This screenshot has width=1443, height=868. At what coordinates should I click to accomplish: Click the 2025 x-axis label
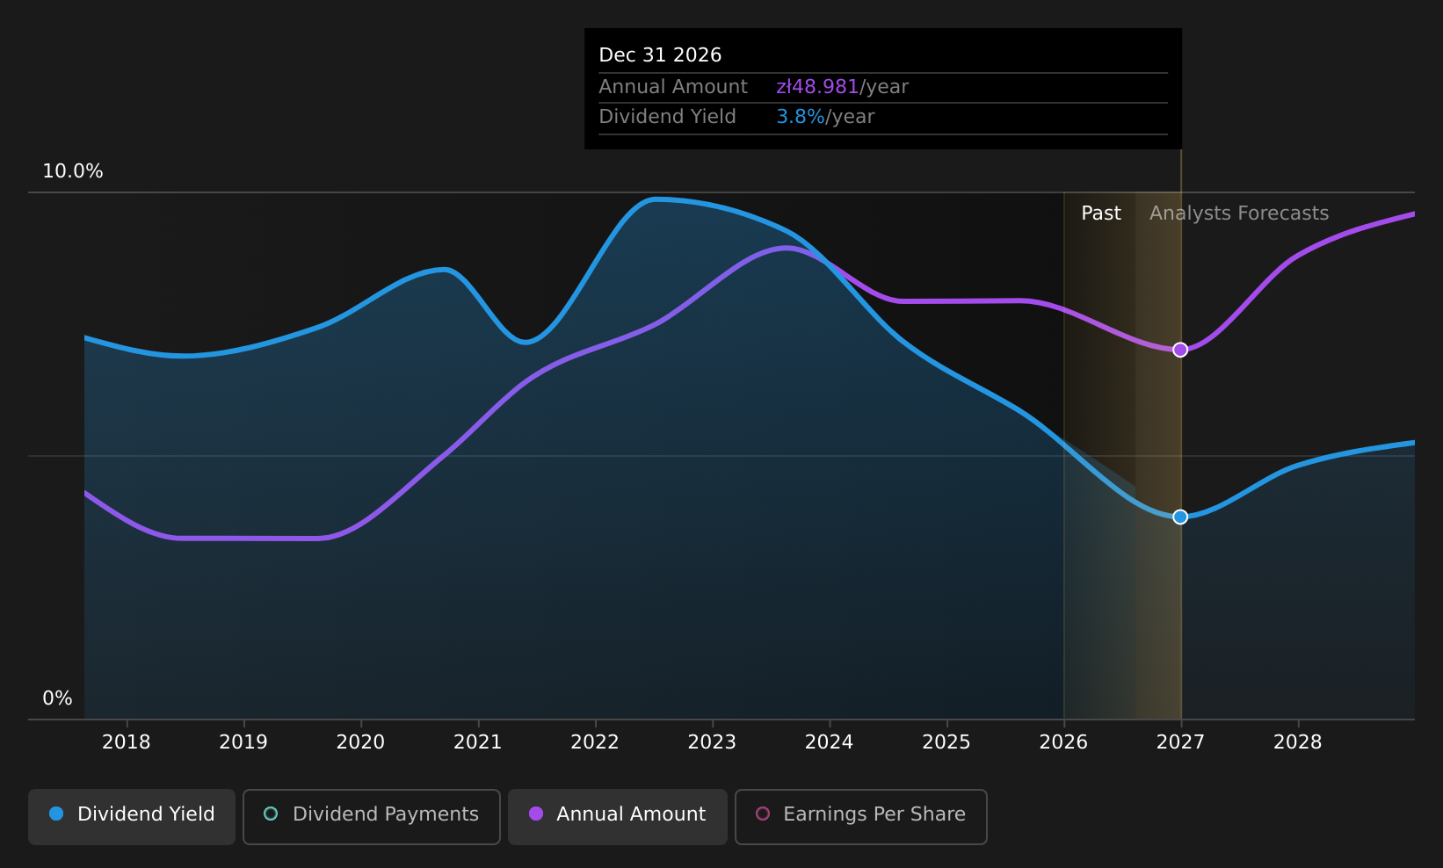(946, 742)
